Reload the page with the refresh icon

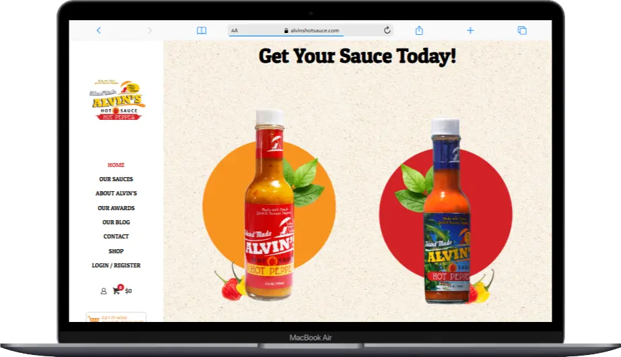[387, 30]
